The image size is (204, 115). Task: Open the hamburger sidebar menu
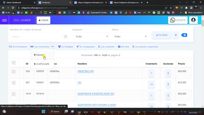tap(4, 20)
